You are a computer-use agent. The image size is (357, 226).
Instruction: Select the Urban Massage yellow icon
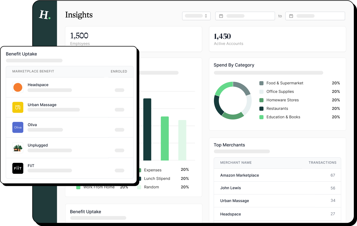[x=18, y=107]
